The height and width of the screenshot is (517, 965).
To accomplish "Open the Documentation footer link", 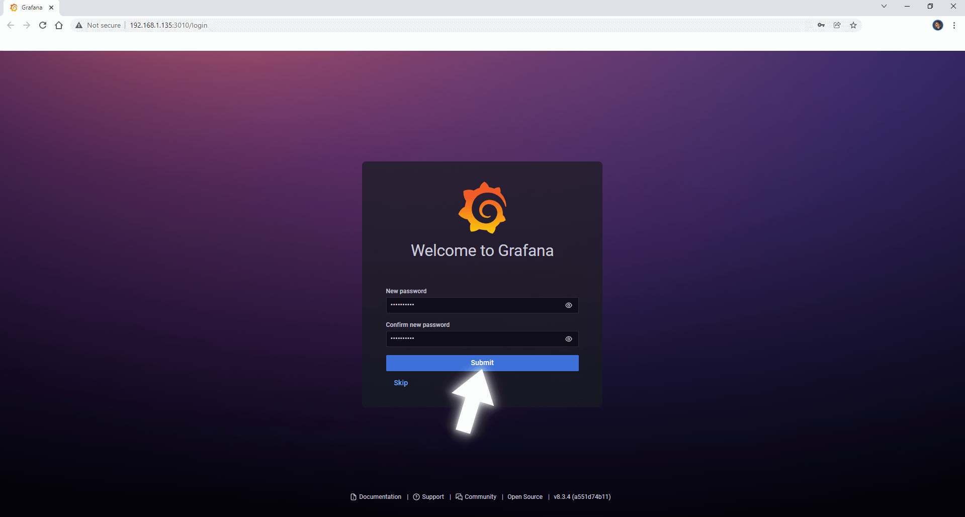I will tap(376, 497).
